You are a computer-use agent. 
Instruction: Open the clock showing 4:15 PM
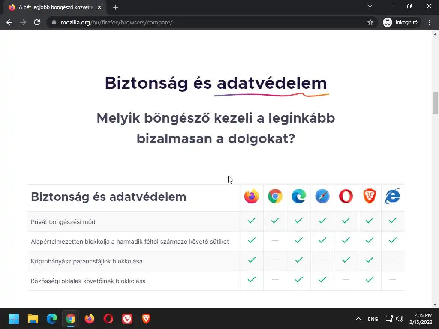click(421, 319)
